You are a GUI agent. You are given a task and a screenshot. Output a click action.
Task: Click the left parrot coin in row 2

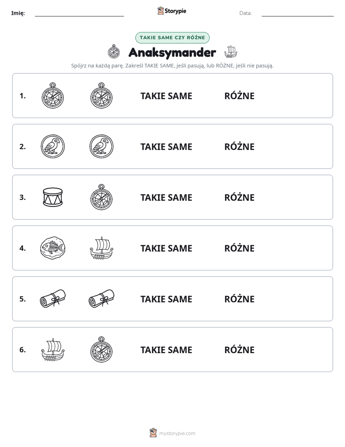53,146
